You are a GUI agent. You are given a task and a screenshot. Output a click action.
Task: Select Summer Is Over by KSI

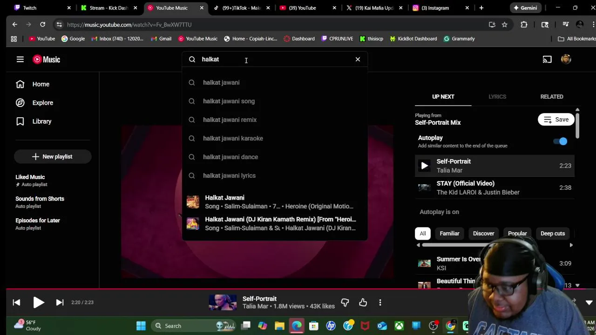coord(494,263)
